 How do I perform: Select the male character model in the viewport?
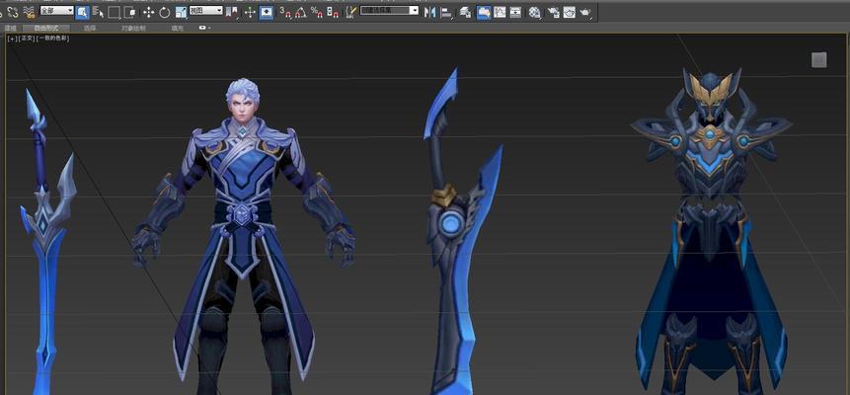[243, 237]
